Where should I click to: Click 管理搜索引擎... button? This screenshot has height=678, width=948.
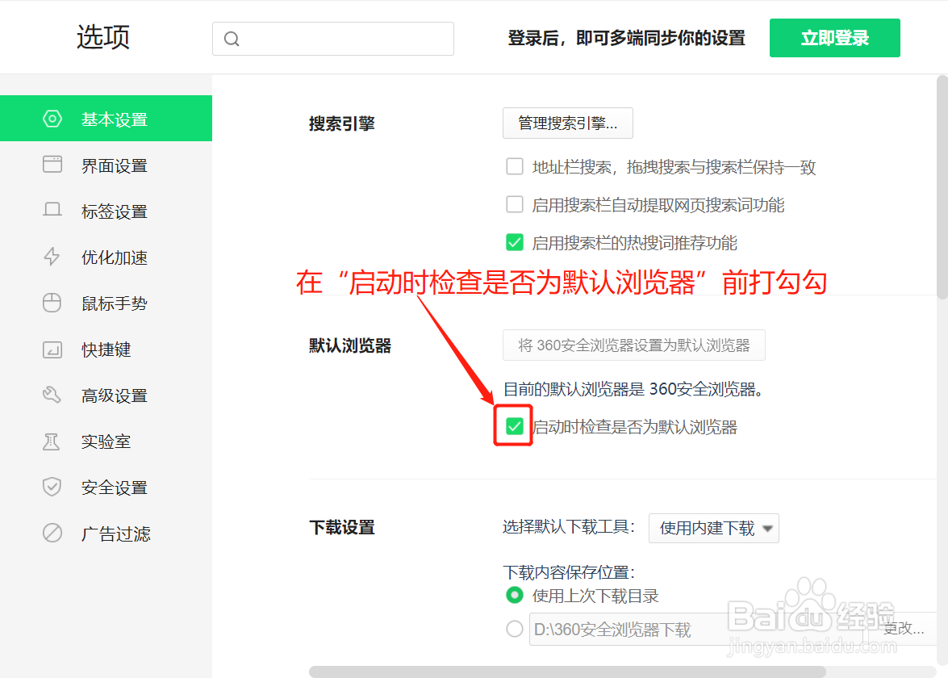[568, 123]
